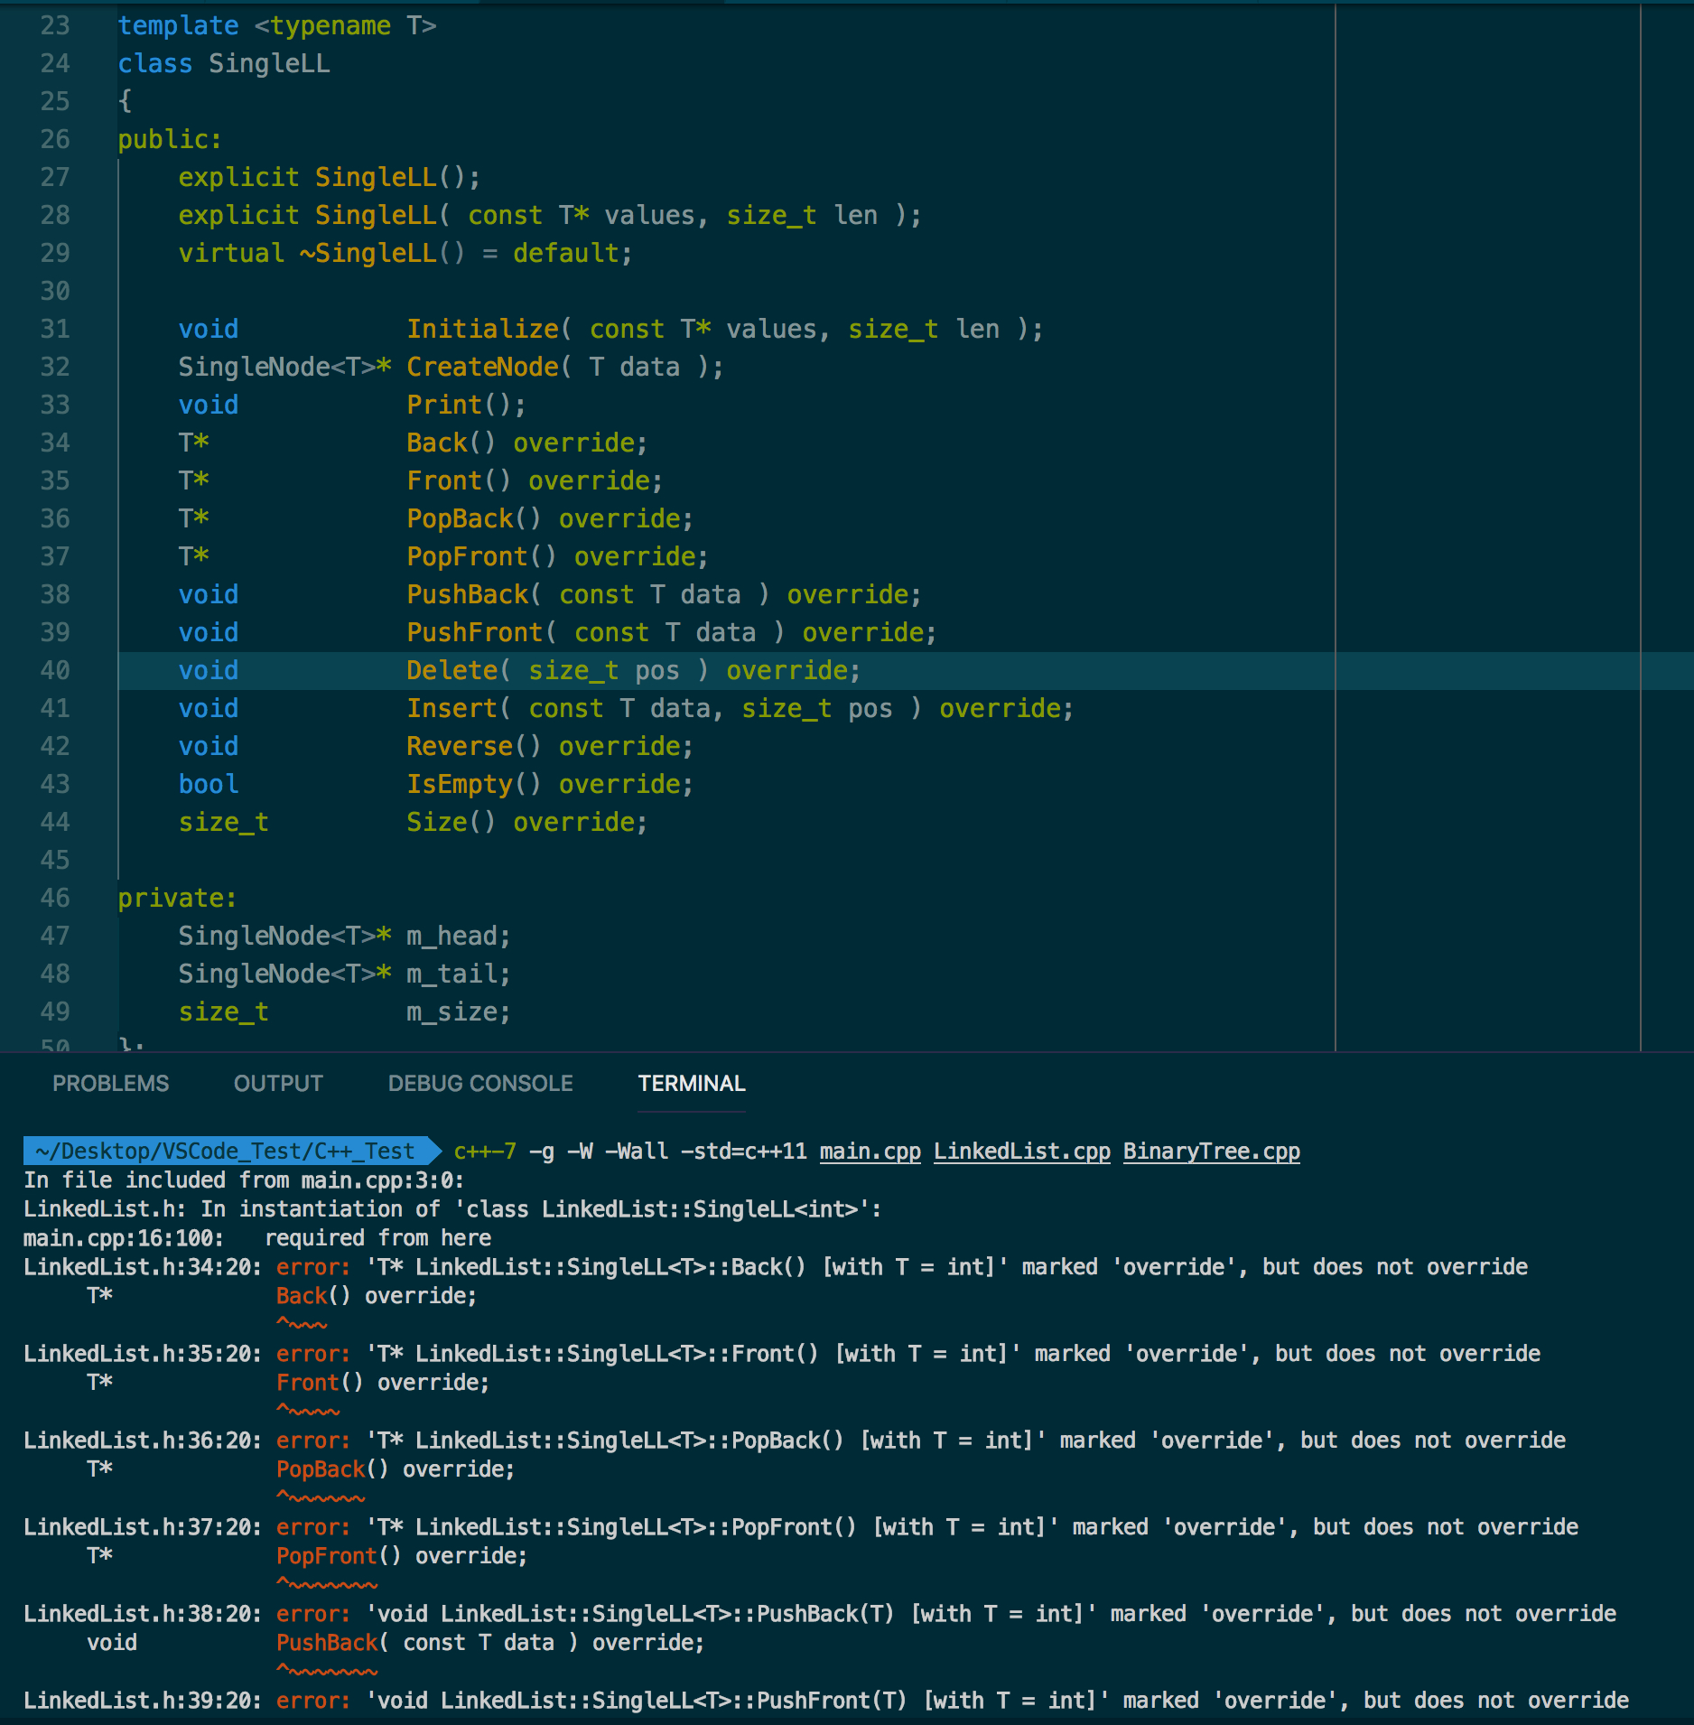Switch to the PROBLEMS panel tab
Screen dimensions: 1694x1725
pos(110,1083)
